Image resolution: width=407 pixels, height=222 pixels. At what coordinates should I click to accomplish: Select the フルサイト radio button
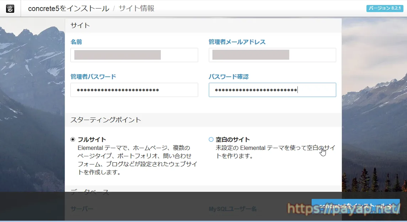pyautogui.click(x=73, y=140)
